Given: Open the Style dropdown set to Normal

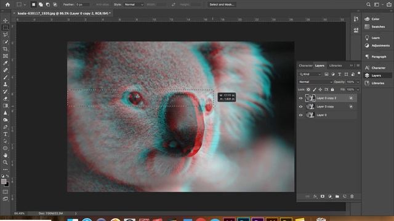Looking at the screenshot, I should point(134,4).
